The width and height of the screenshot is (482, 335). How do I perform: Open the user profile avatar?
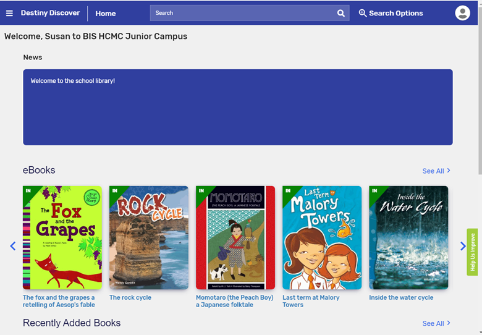pos(462,13)
